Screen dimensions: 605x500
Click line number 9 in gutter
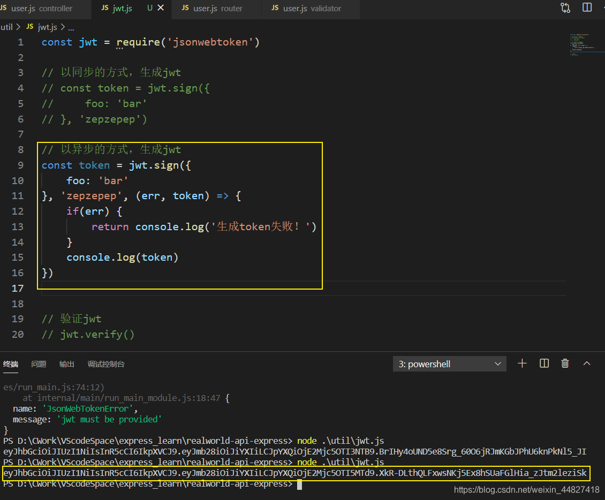[21, 165]
